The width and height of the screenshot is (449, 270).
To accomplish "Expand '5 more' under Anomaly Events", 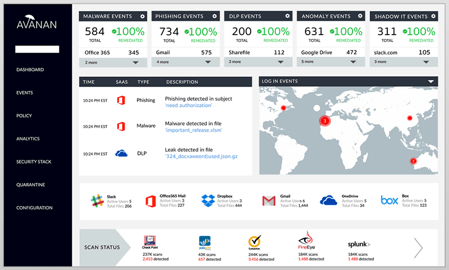I will [331, 61].
